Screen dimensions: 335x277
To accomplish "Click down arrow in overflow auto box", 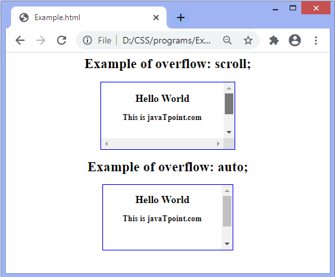I will (227, 244).
